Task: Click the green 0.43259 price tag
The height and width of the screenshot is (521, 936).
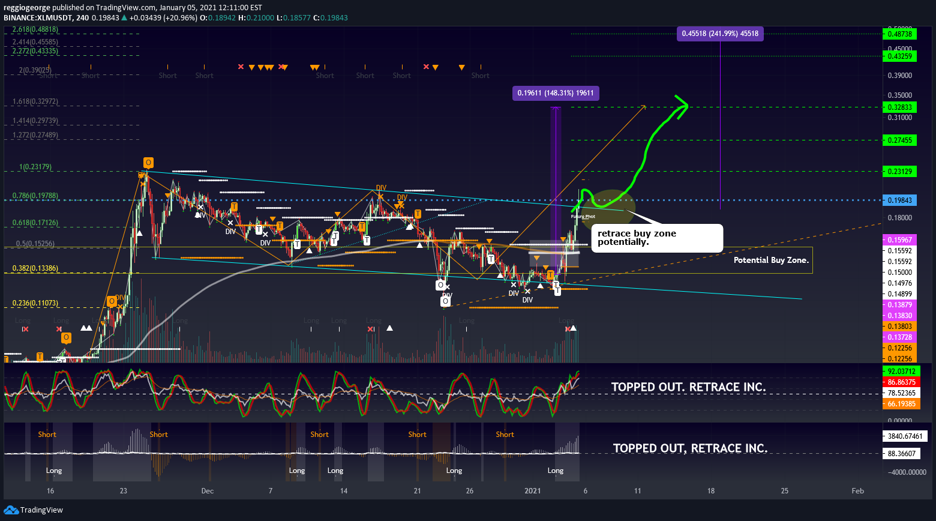Action: (x=900, y=56)
